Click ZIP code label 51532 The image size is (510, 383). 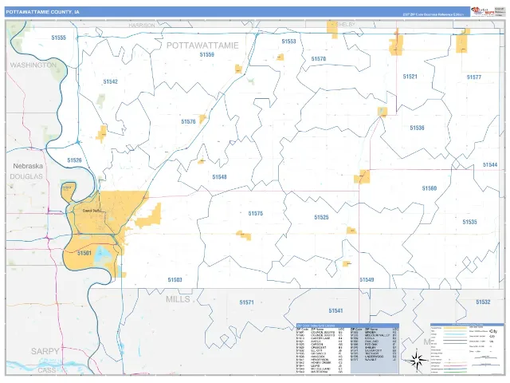[483, 302]
